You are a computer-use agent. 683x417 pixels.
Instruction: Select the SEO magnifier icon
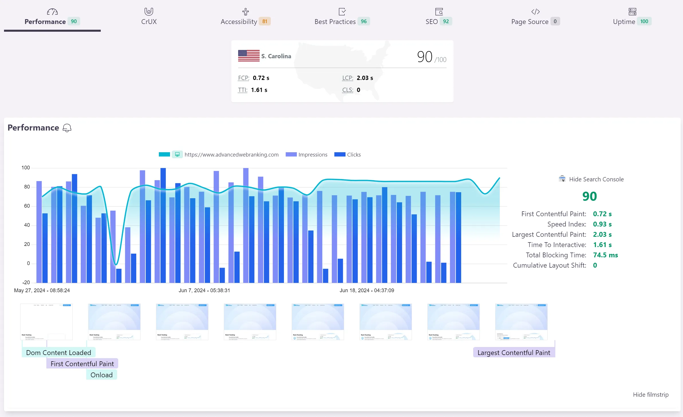[439, 12]
